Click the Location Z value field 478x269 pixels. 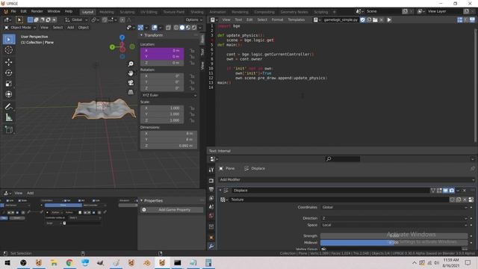coord(162,63)
